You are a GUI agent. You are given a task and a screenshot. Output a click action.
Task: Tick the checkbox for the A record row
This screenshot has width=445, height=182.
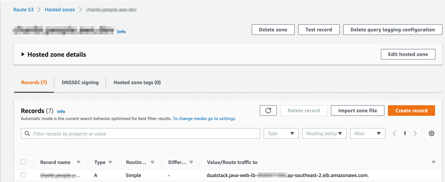point(23,175)
